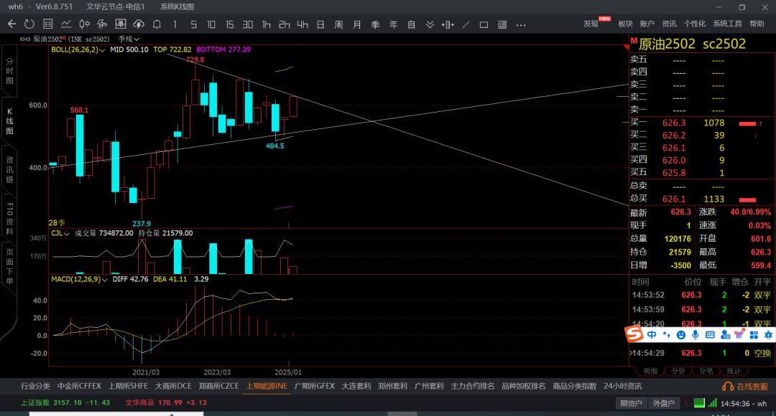The width and height of the screenshot is (776, 416).
Task: Click the signal strength bars icon
Action: pos(712,403)
